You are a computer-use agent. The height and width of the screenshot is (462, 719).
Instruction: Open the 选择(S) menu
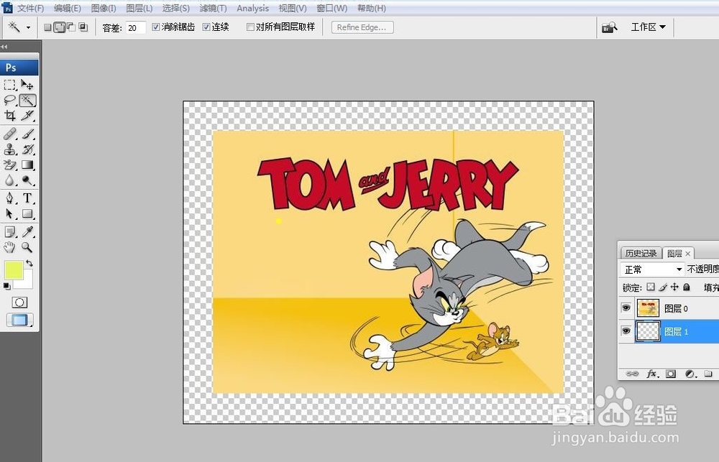[175, 8]
